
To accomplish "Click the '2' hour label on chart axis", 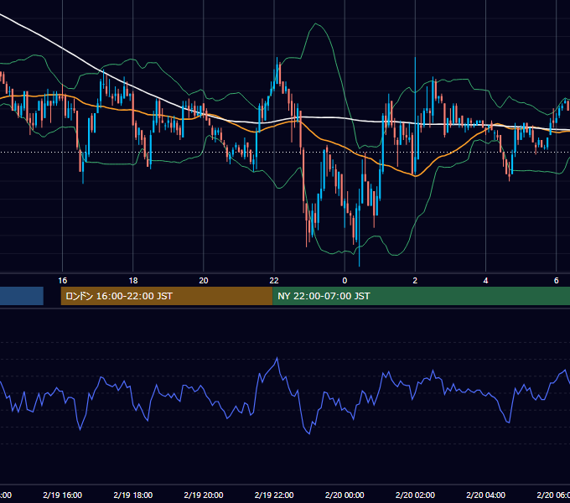I will 415,280.
